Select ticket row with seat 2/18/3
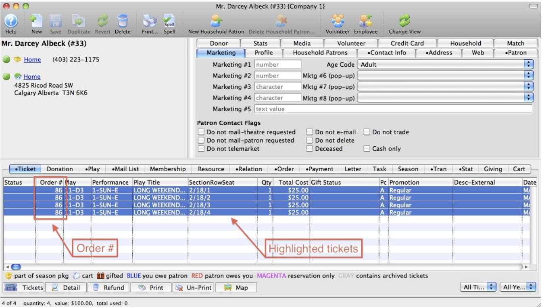 coord(270,205)
